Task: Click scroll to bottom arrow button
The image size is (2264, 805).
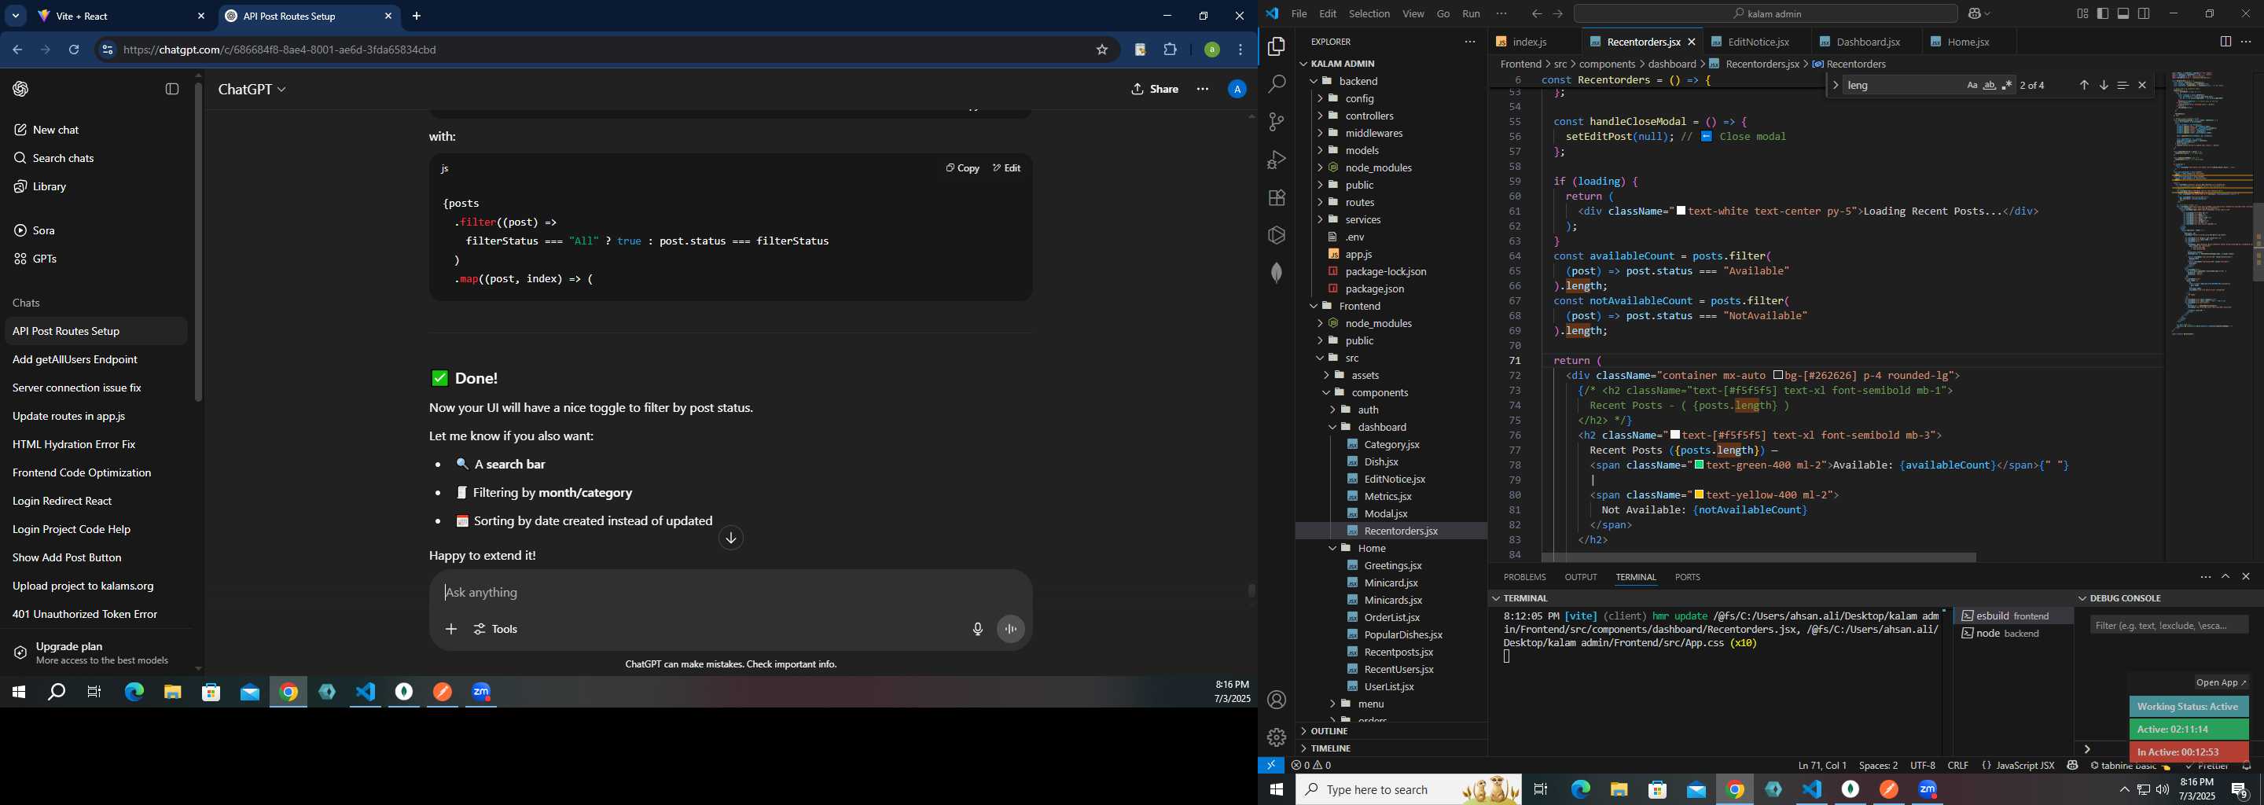Action: (730, 538)
